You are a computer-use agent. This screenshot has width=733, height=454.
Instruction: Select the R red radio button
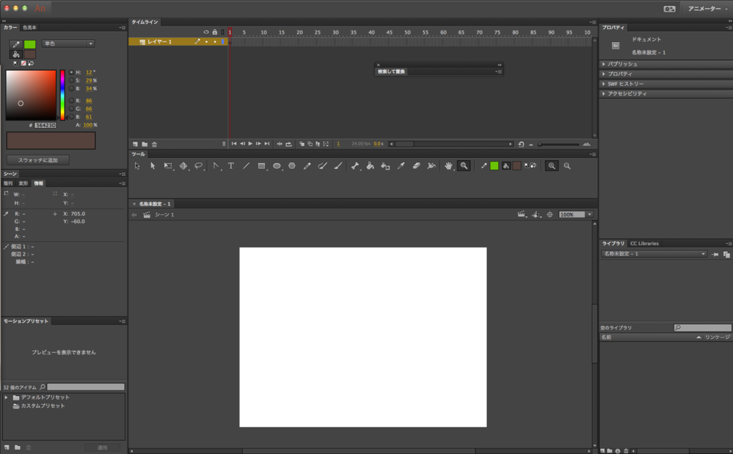pos(71,100)
